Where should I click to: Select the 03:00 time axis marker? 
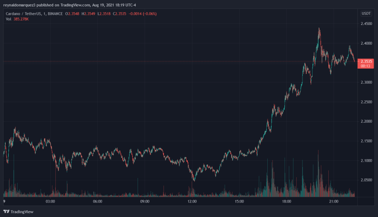[x=51, y=202]
